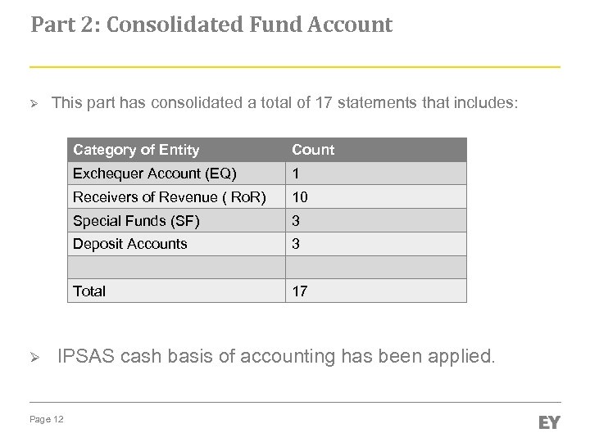Click the count value for Exchequer Account

pyautogui.click(x=375, y=174)
